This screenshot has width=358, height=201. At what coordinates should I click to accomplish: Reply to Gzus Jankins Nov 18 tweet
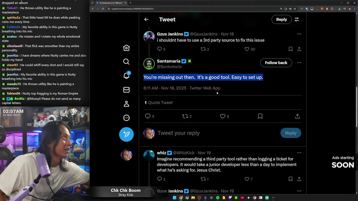(x=159, y=49)
